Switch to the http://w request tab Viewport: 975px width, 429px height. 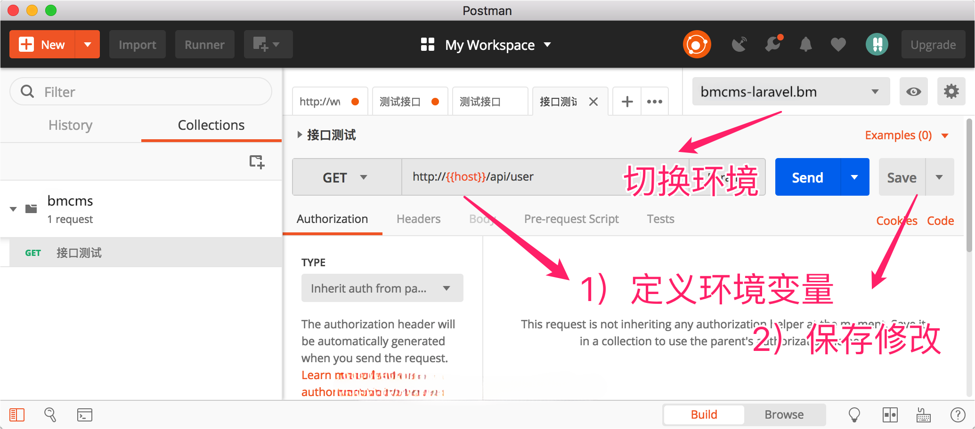click(330, 101)
